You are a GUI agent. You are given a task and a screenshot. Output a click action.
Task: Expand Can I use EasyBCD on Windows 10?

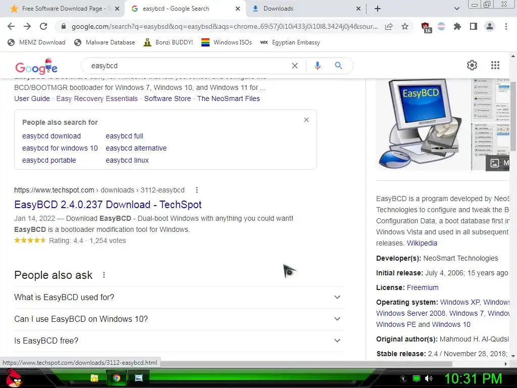point(179,319)
